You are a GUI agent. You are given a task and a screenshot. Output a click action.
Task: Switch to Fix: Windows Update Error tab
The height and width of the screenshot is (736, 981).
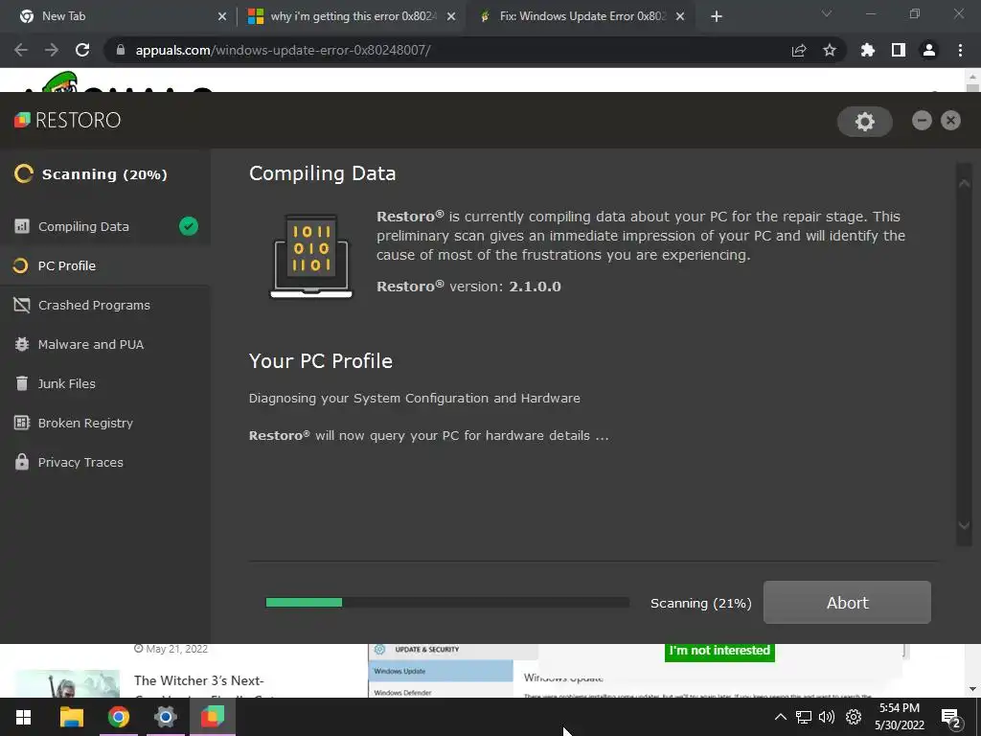[582, 16]
